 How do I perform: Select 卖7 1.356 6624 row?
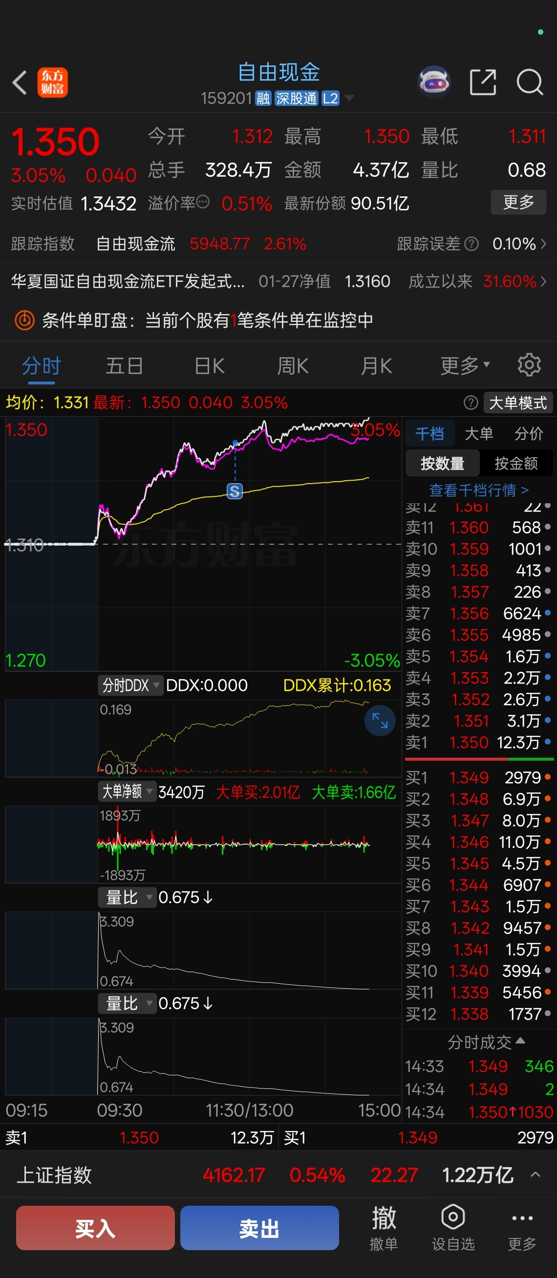479,613
